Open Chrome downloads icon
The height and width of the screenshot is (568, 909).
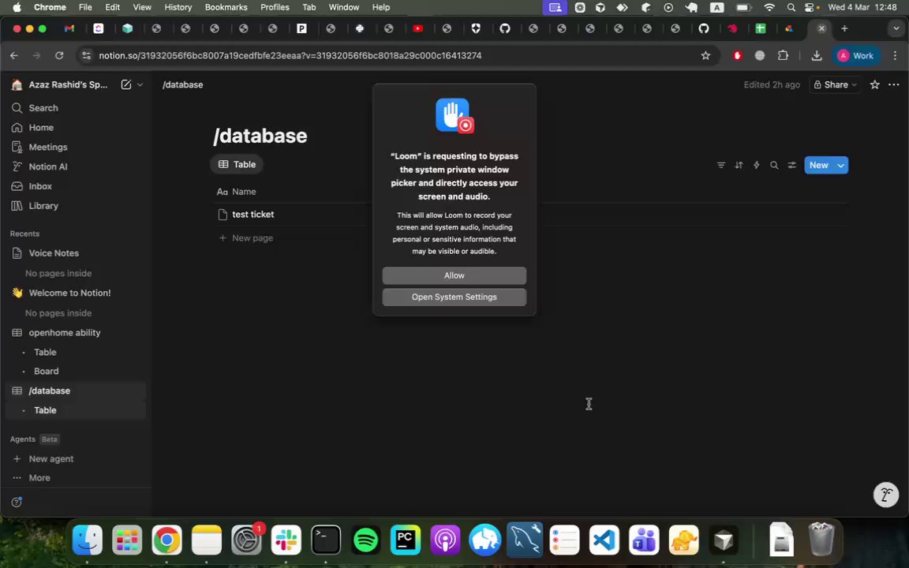(816, 56)
